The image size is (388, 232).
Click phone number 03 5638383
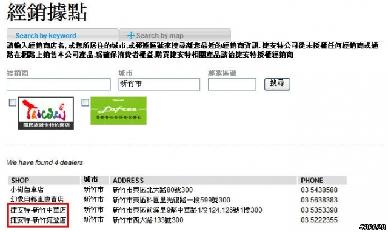pyautogui.click(x=319, y=200)
